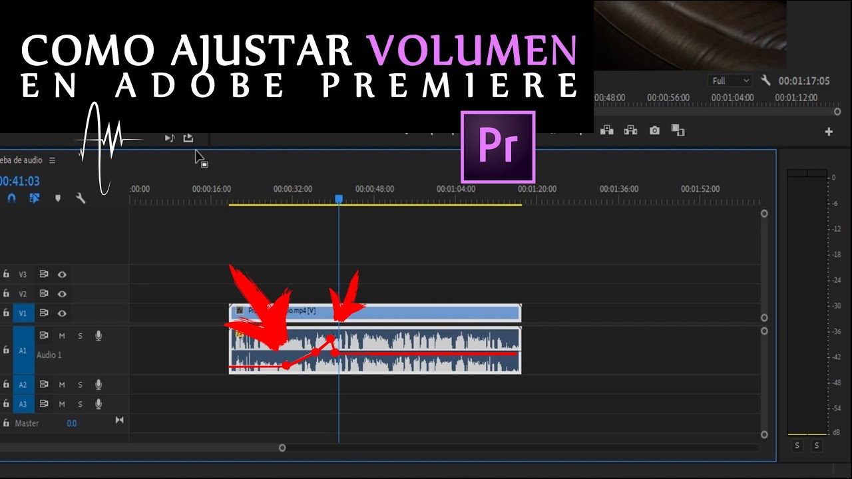The image size is (852, 479).
Task: Toggle A1 track targeting
Action: pyautogui.click(x=23, y=350)
